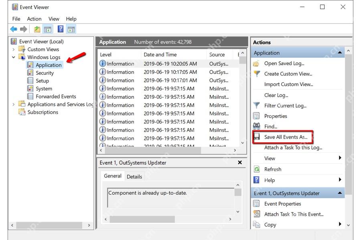The width and height of the screenshot is (361, 240).
Task: Click the event list horizontal scrollbar right arrow
Action: click(235, 150)
